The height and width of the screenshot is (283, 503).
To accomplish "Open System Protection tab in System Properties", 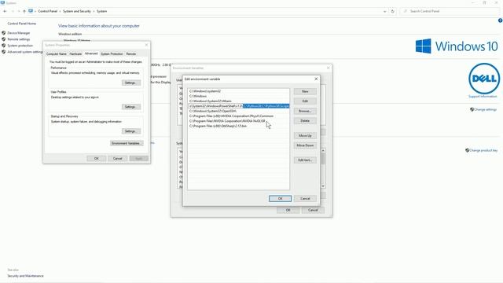I will click(112, 54).
